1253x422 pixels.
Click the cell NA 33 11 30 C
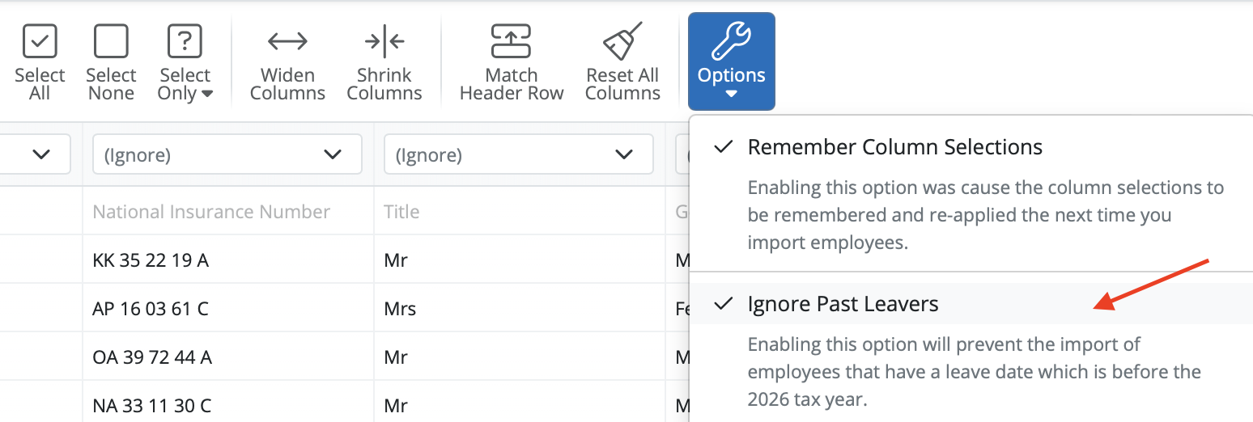coord(151,405)
